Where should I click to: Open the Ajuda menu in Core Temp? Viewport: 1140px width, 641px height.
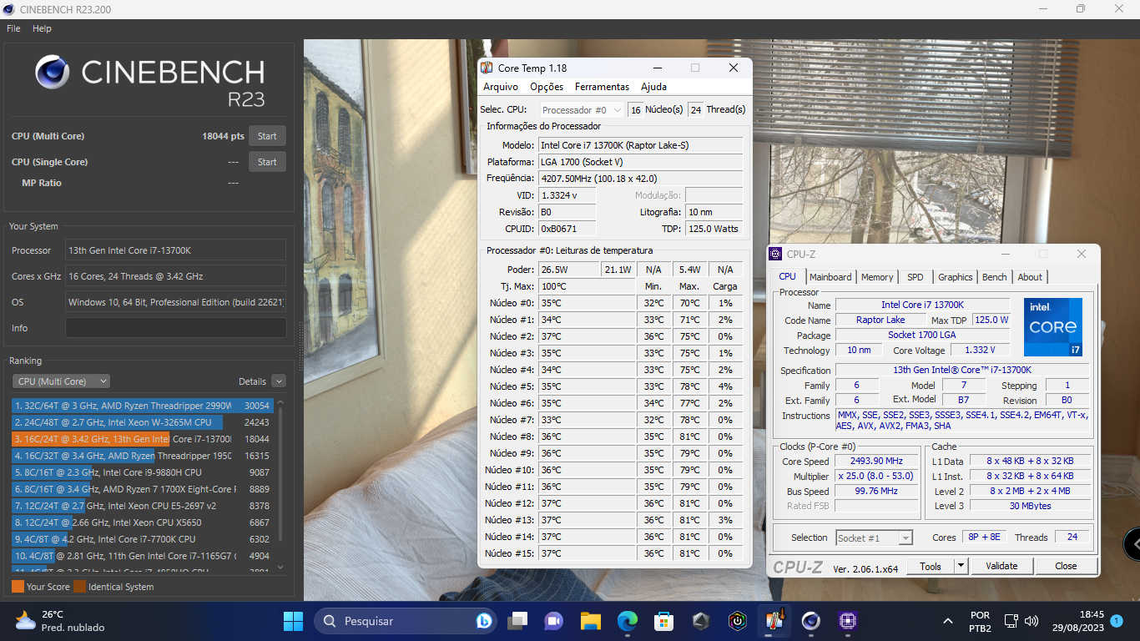pos(653,87)
